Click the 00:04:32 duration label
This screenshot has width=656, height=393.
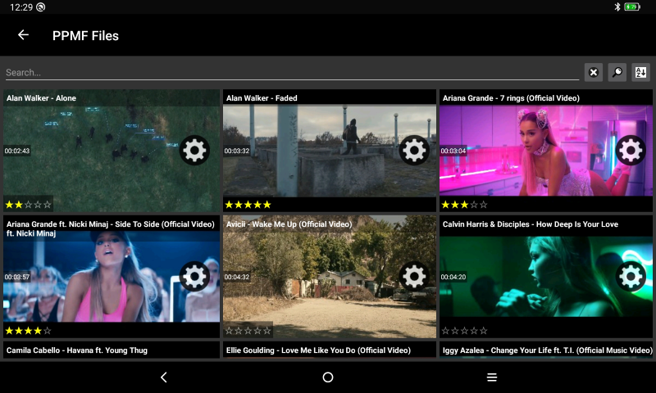(237, 277)
